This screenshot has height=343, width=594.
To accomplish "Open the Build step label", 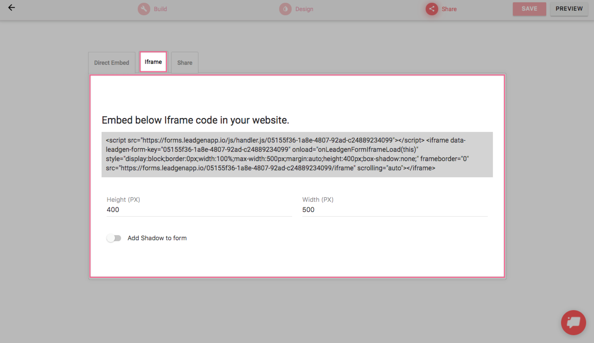I will click(160, 9).
